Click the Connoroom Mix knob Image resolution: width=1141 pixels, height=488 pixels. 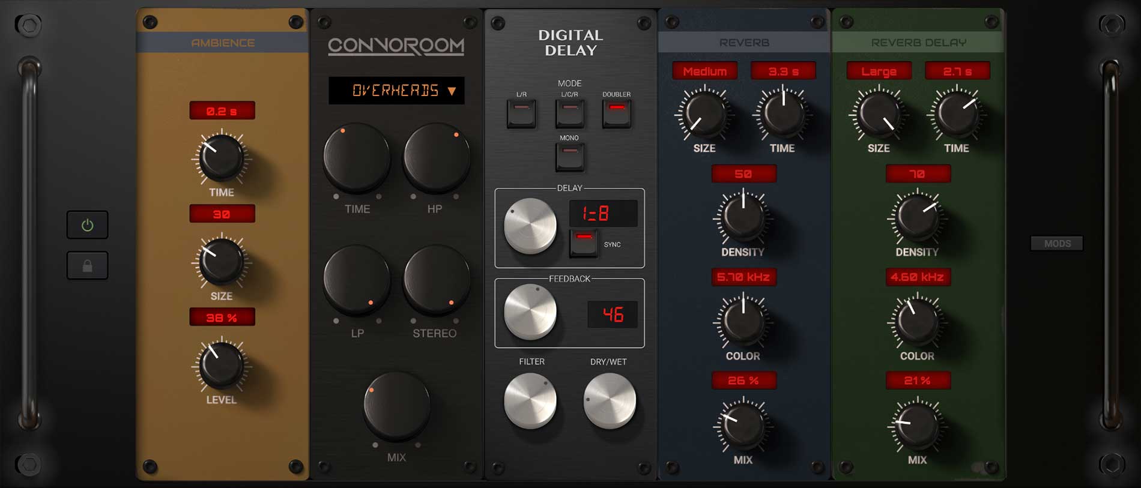(396, 405)
